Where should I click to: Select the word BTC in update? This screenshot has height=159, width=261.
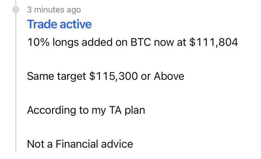(141, 42)
